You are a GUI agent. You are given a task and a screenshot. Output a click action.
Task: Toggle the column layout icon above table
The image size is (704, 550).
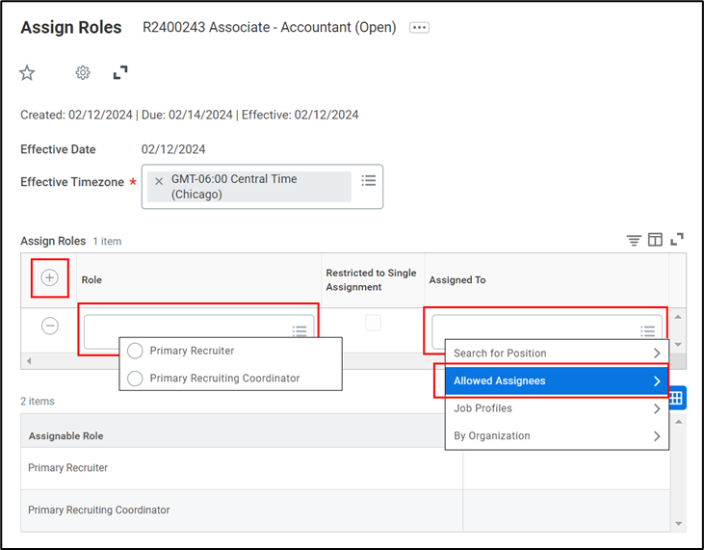655,240
